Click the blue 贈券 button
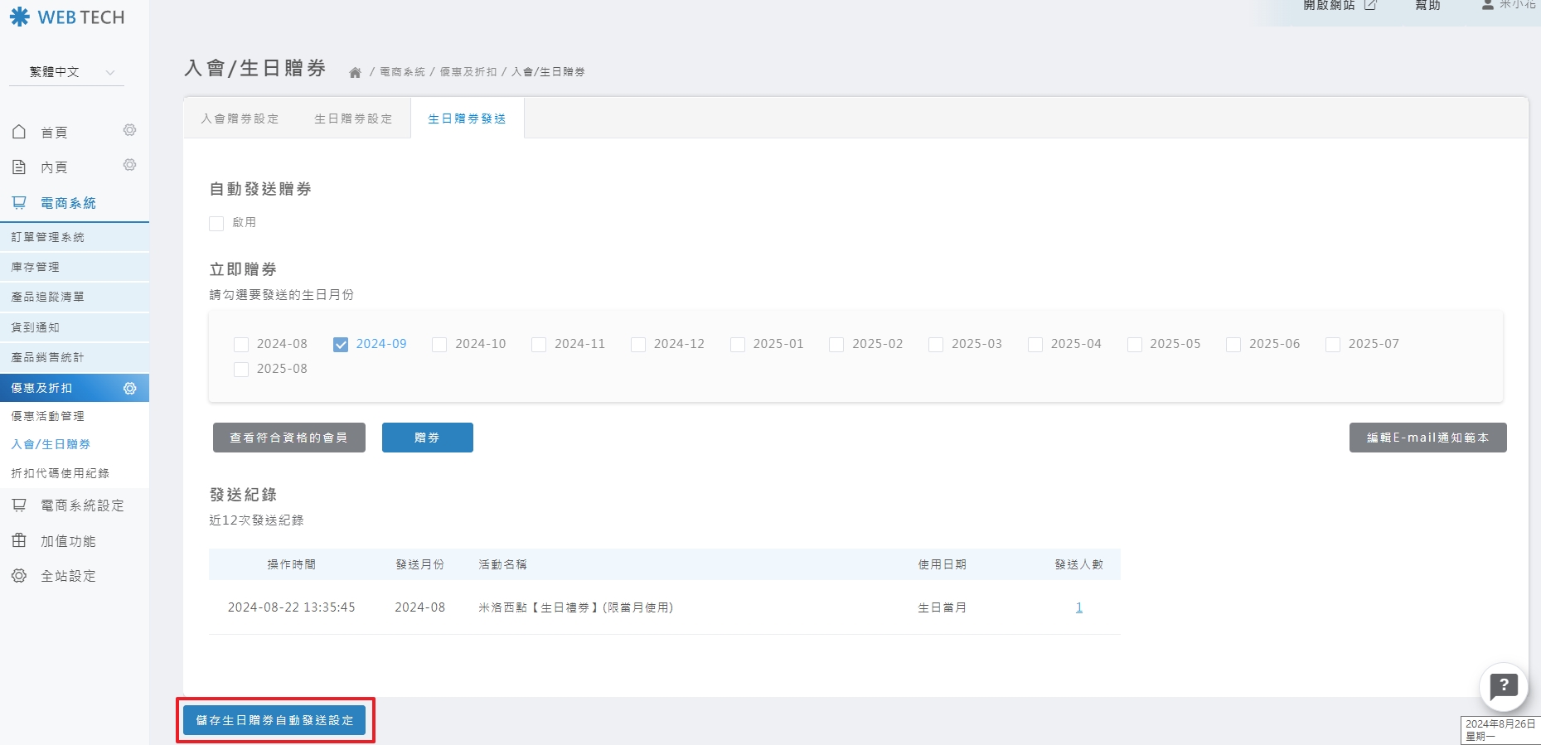The image size is (1541, 745). pyautogui.click(x=427, y=438)
